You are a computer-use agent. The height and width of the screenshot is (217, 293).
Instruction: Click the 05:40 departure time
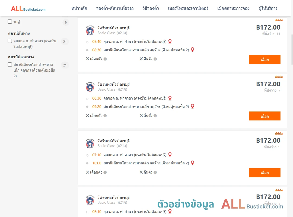pyautogui.click(x=97, y=42)
